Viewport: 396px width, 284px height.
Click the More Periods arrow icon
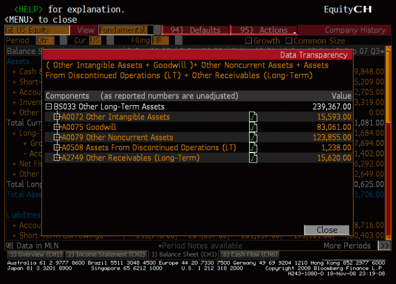click(x=384, y=245)
